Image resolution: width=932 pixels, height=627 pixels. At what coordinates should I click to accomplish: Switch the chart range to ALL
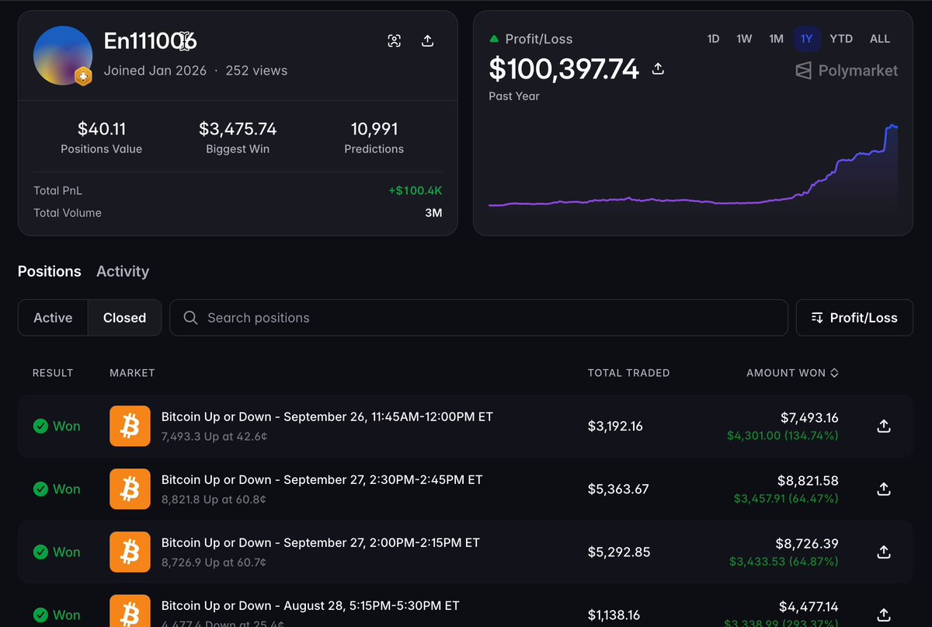point(880,39)
